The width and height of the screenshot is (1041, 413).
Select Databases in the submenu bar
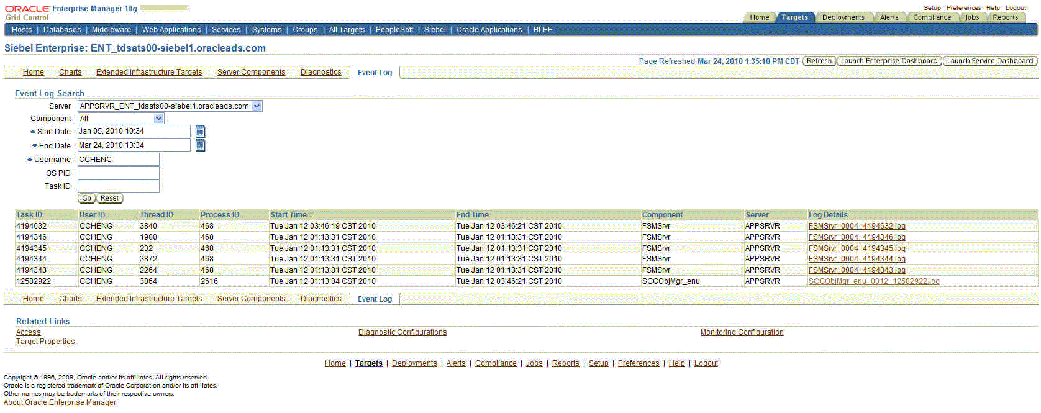[62, 30]
